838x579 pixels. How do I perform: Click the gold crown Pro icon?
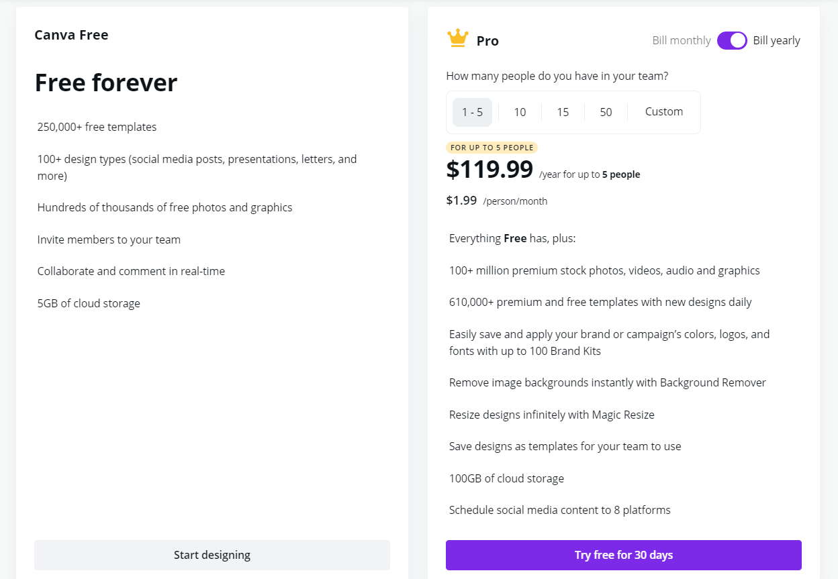[x=457, y=38]
